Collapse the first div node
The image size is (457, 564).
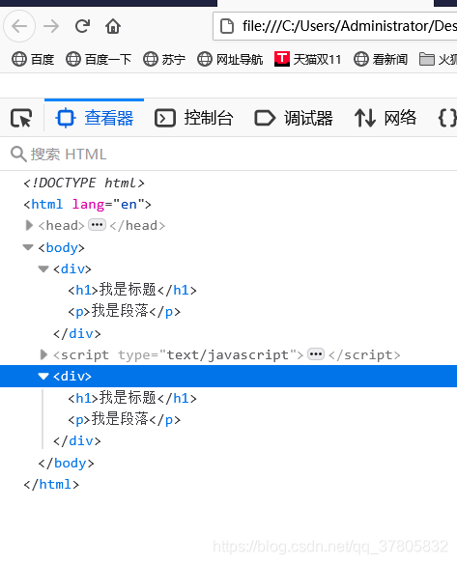click(x=43, y=269)
